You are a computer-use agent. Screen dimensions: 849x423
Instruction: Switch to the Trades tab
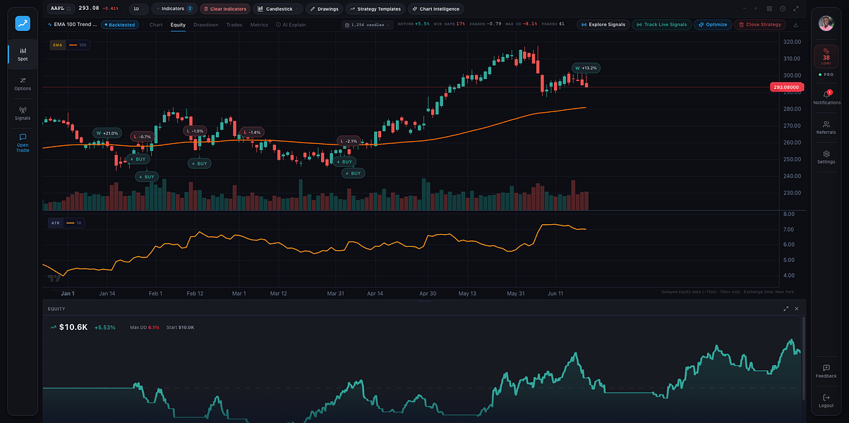click(234, 25)
